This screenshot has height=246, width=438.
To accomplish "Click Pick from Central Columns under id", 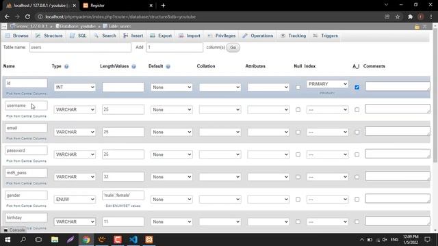I will pyautogui.click(x=26, y=94).
